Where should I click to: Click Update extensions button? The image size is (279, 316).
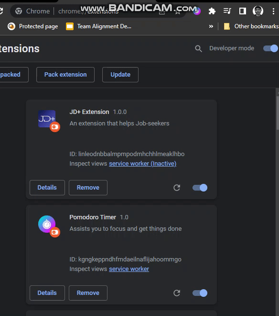pyautogui.click(x=120, y=75)
